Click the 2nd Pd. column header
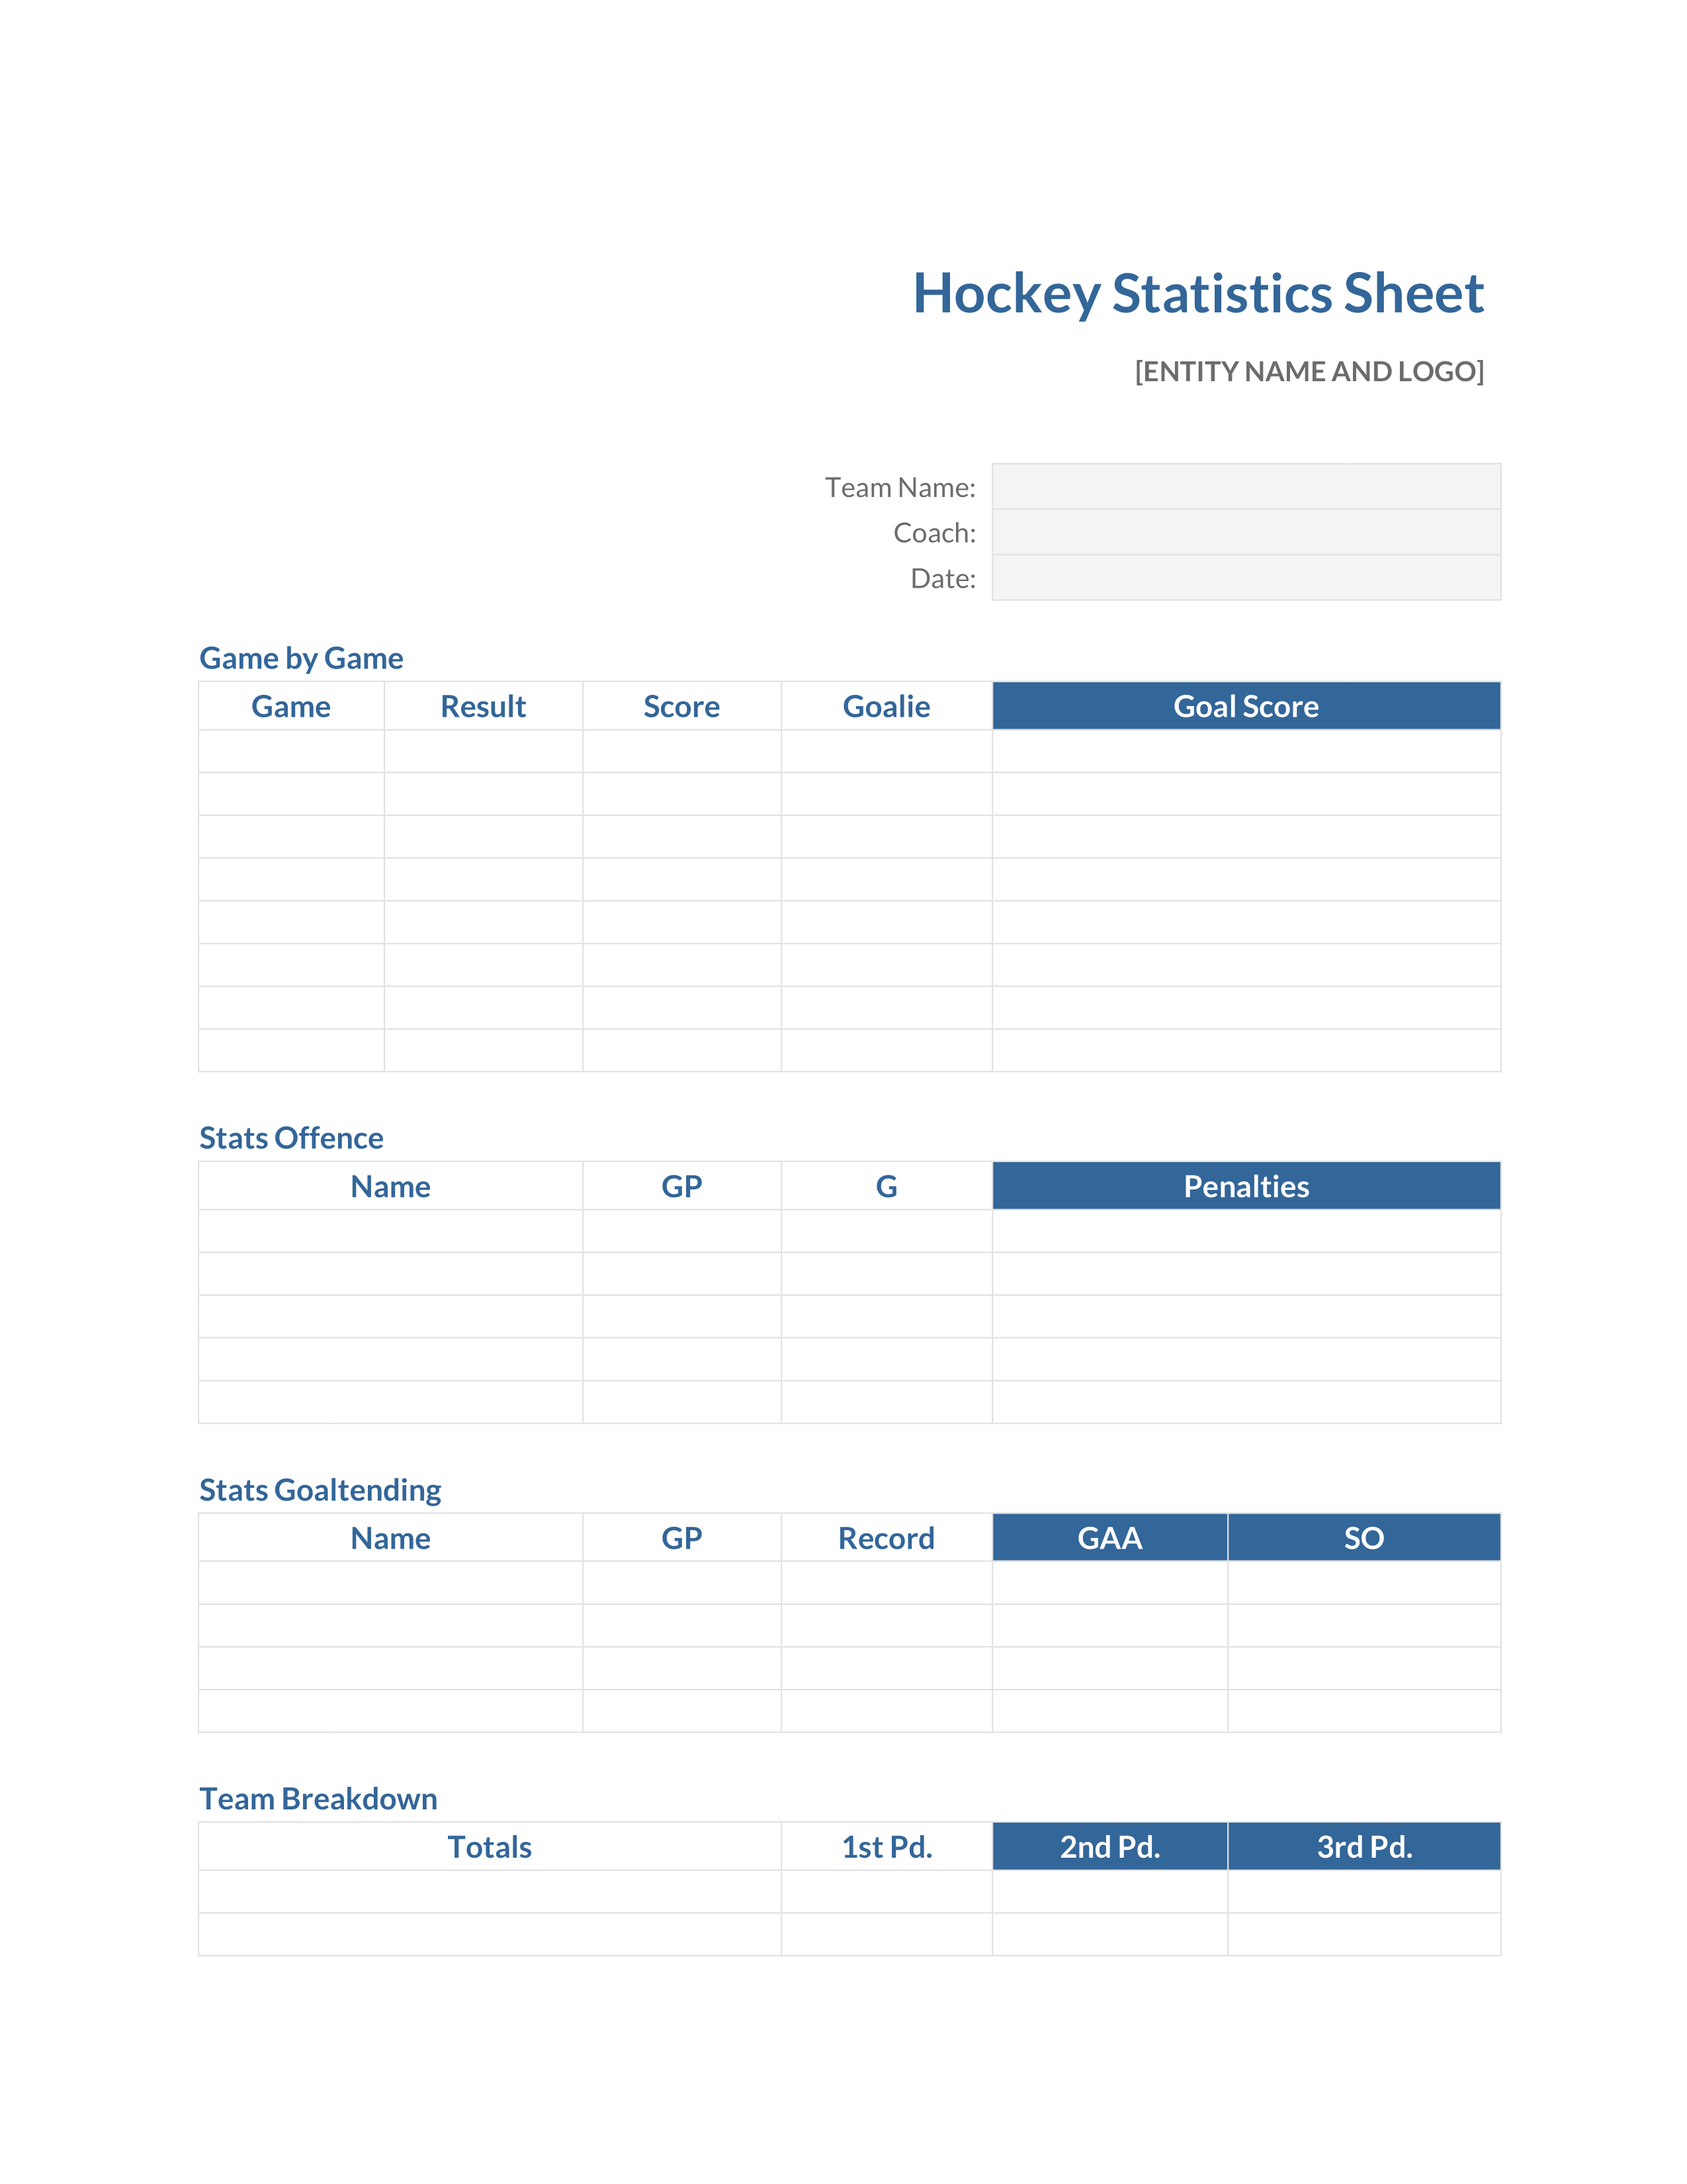This screenshot has width=1687, height=2184. click(x=1109, y=1846)
